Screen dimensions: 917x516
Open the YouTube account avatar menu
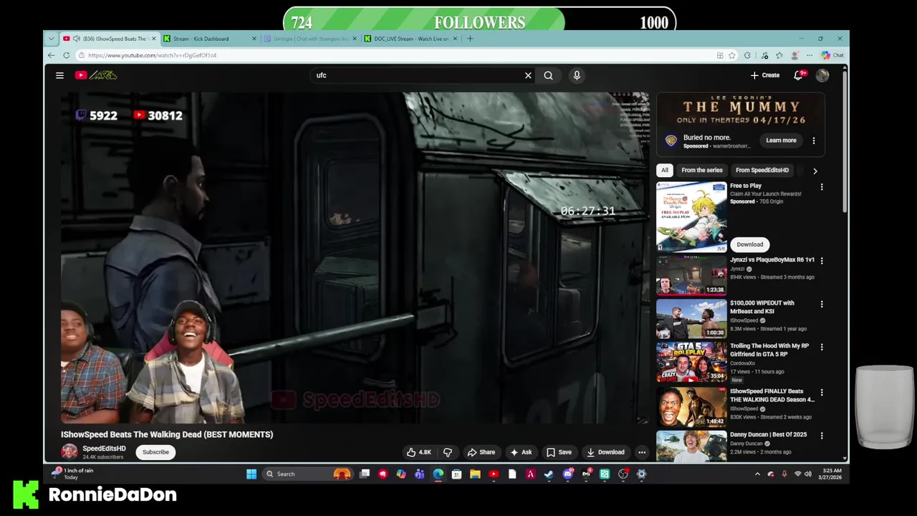coord(822,75)
